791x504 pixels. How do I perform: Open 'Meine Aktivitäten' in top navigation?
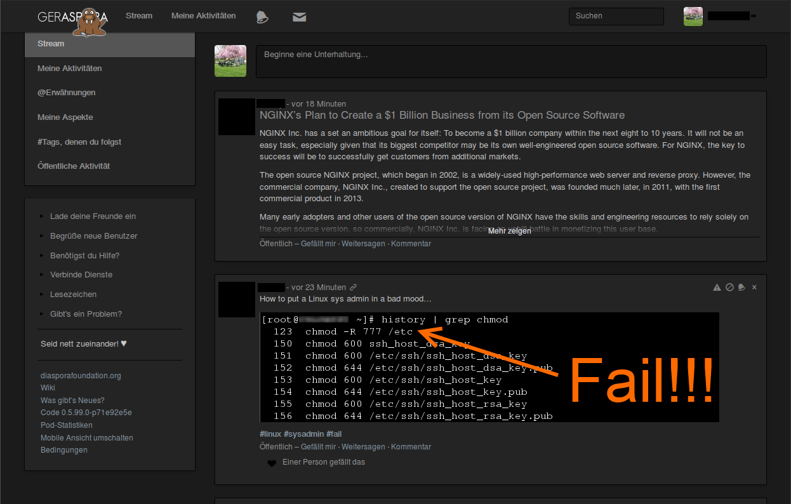click(x=203, y=16)
